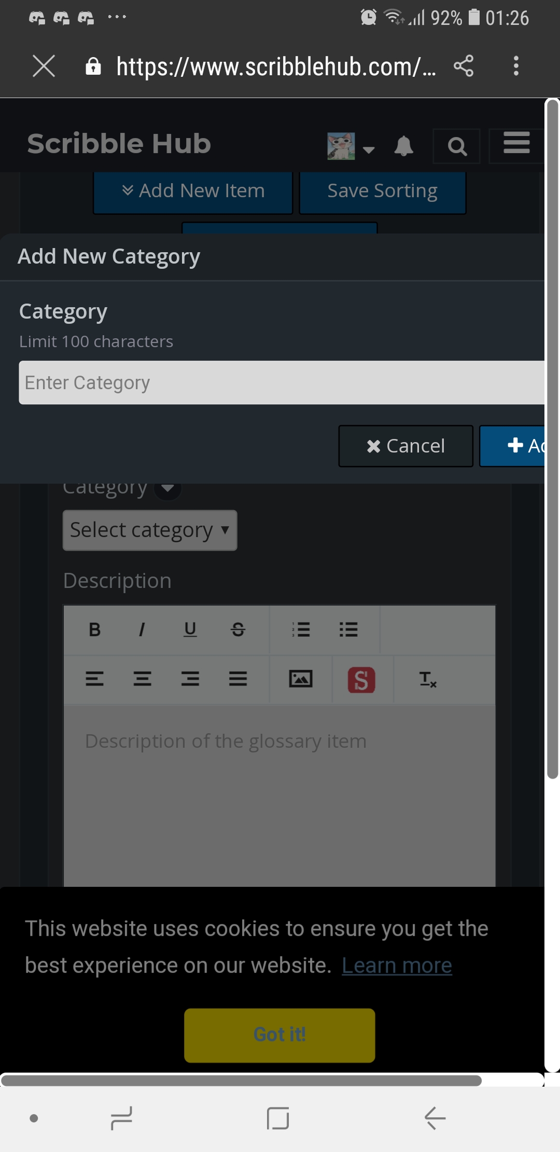Image resolution: width=560 pixels, height=1152 pixels.
Task: Toggle bold formatting in description editor
Action: point(94,629)
